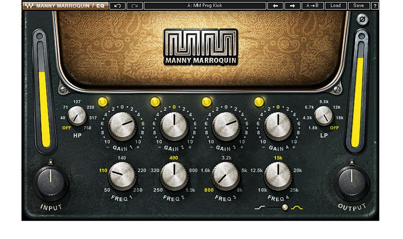Viewport: 403px width, 239px height.
Task: Go to previous preset with left arrow
Action: [275, 6]
